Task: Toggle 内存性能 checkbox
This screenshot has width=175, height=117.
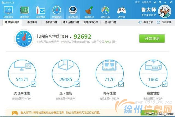Action: pyautogui.click(x=121, y=84)
